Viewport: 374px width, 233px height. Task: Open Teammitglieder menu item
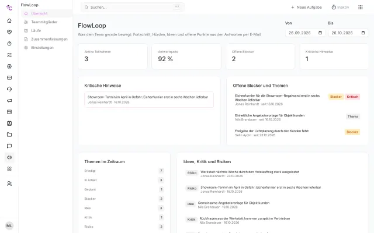[47, 22]
